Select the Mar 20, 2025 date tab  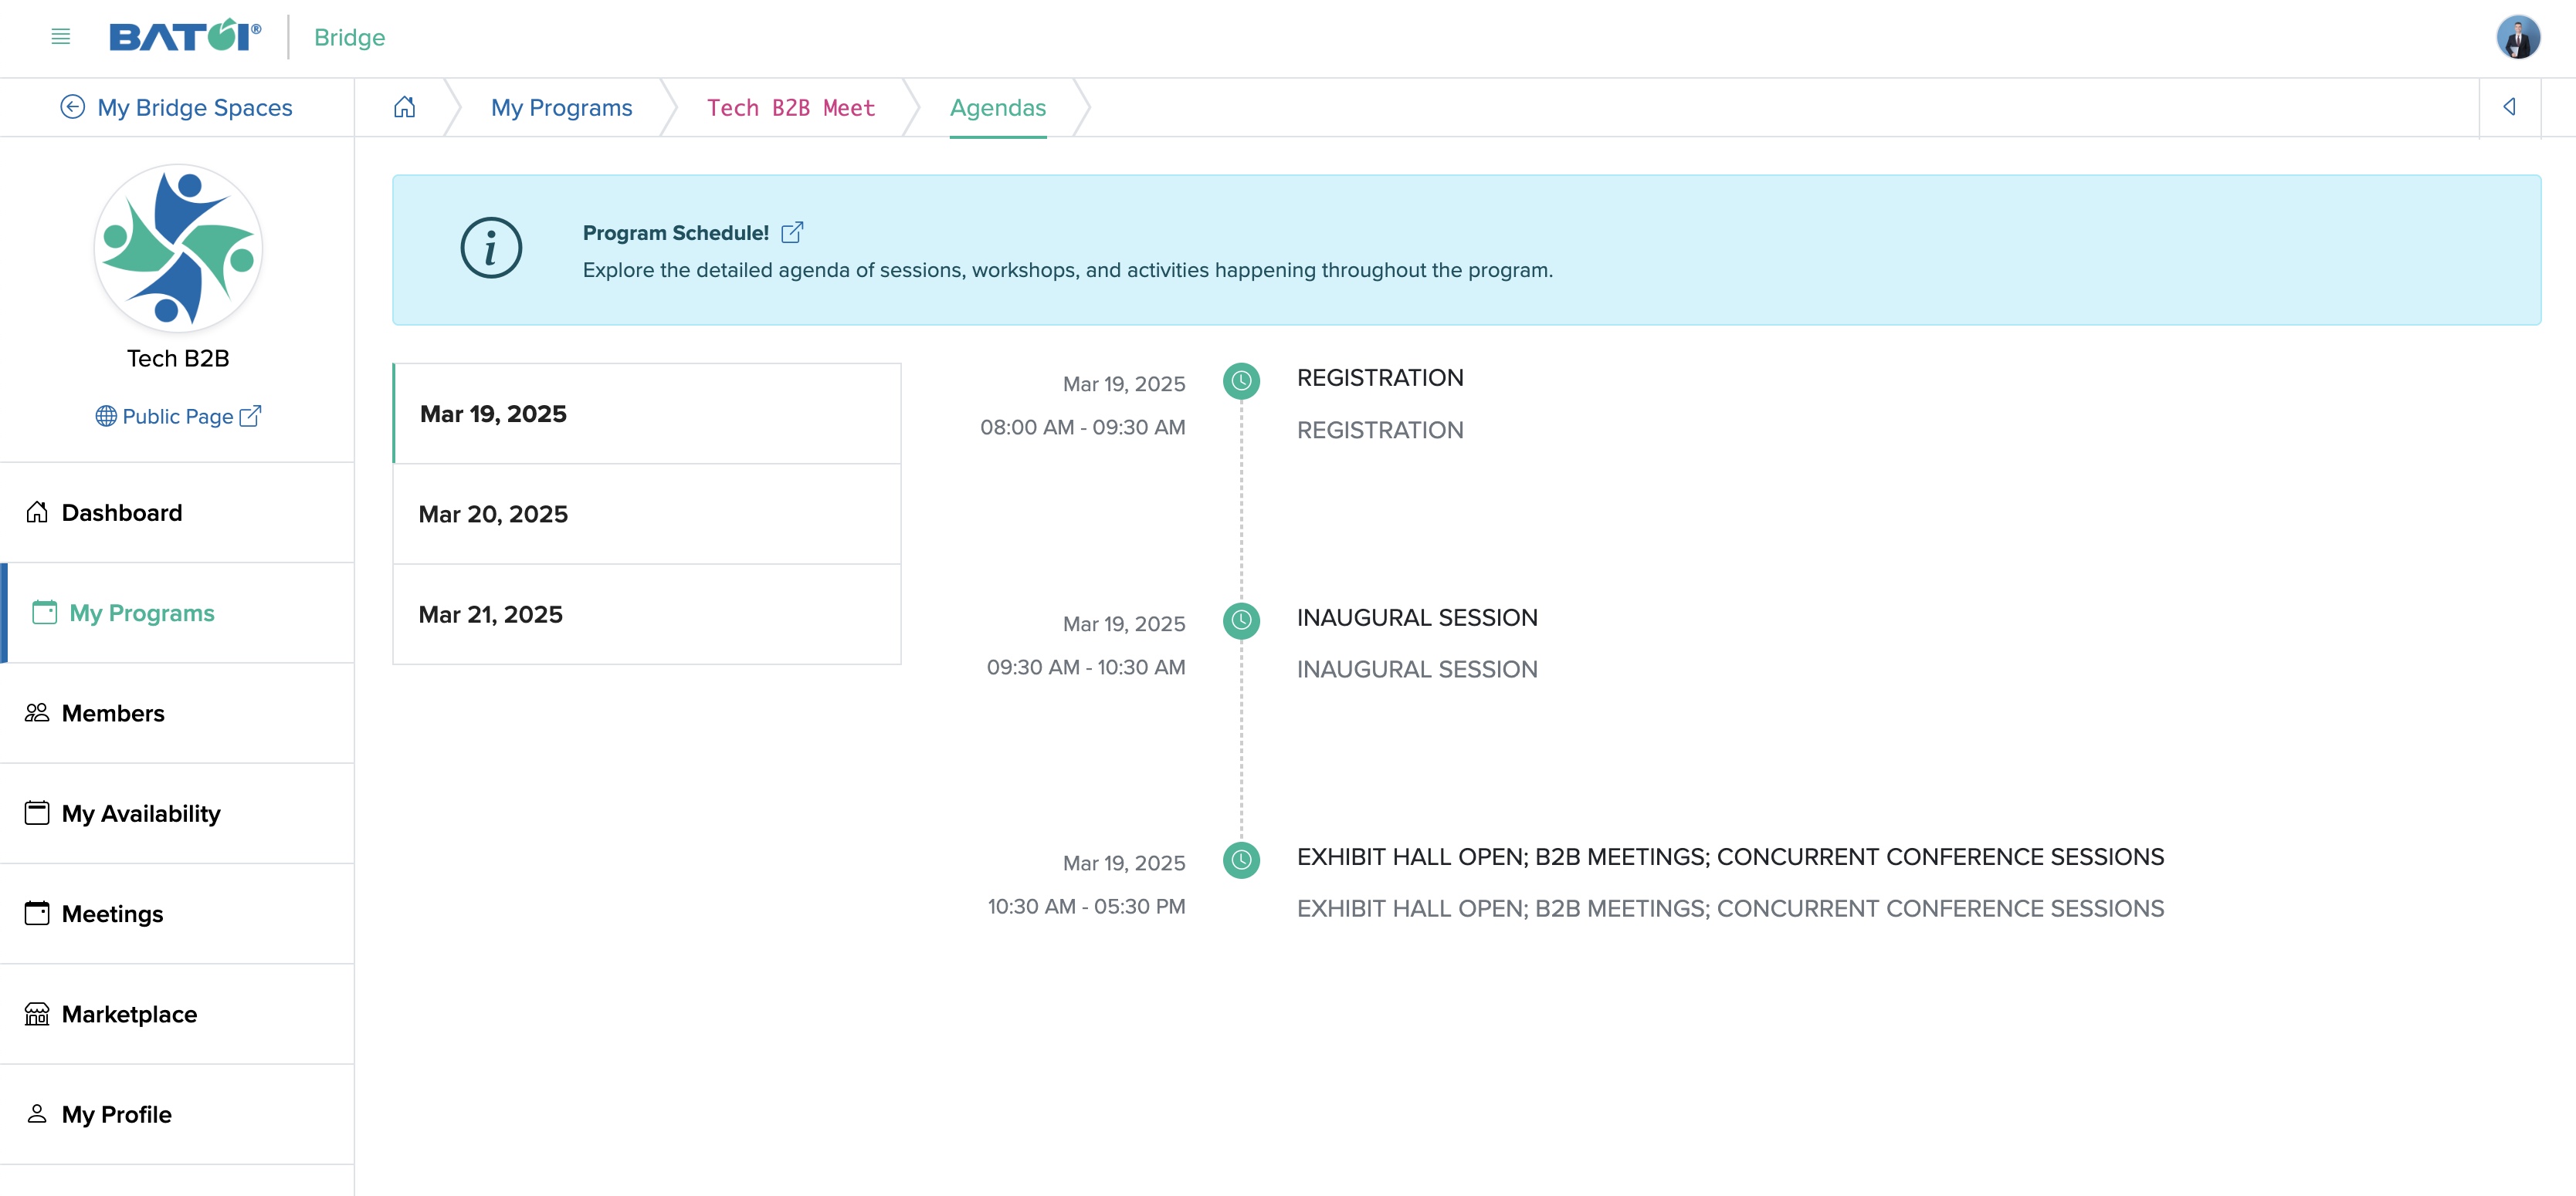[x=647, y=514]
